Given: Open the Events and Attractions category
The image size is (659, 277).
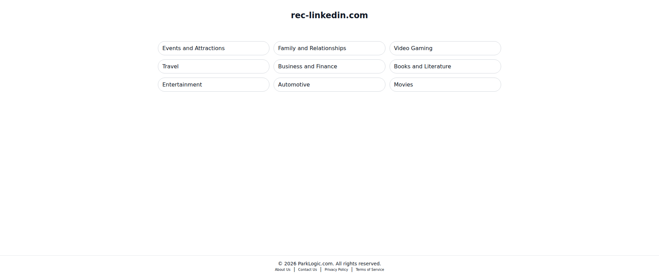Looking at the screenshot, I should 213,48.
